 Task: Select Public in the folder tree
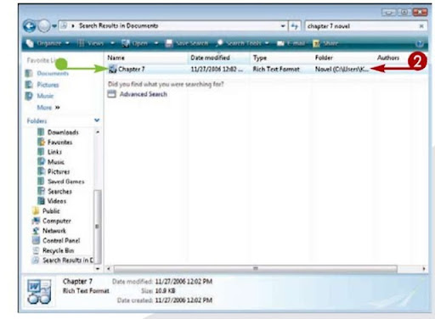[51, 211]
